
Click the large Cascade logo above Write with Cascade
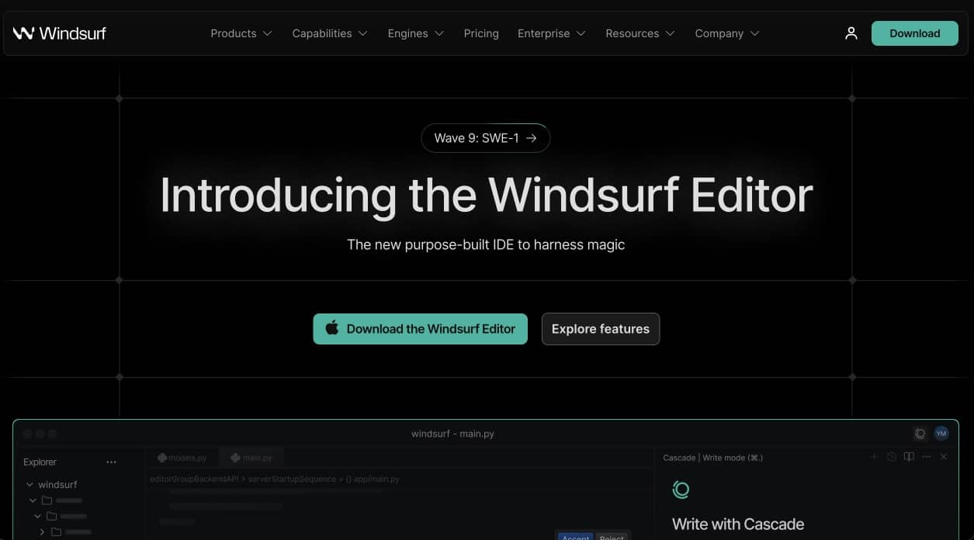tap(681, 490)
